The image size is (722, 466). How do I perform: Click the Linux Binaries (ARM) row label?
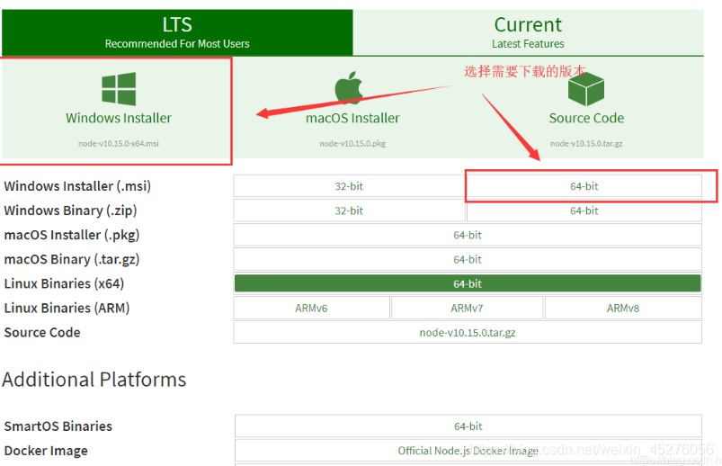[67, 308]
